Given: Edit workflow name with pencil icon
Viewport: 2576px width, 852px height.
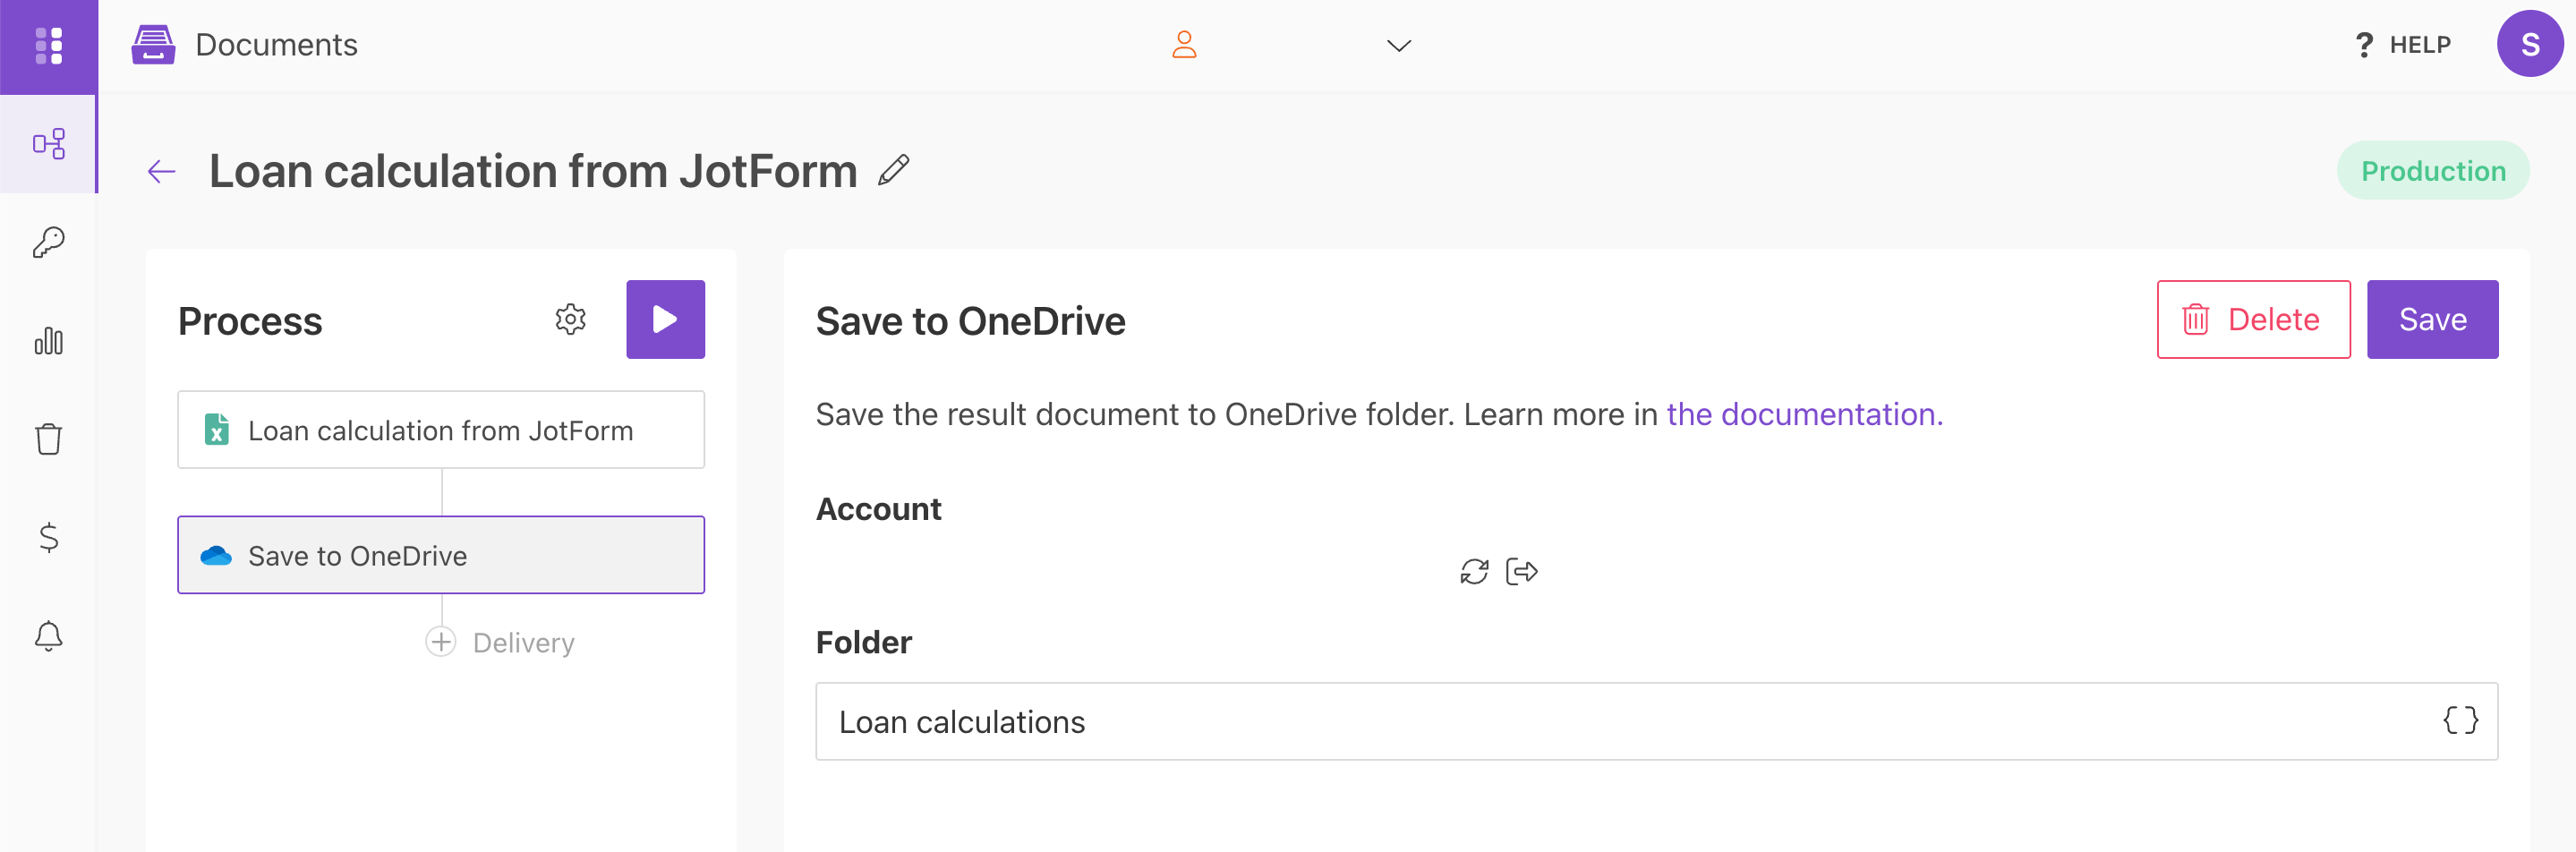Looking at the screenshot, I should [x=894, y=170].
